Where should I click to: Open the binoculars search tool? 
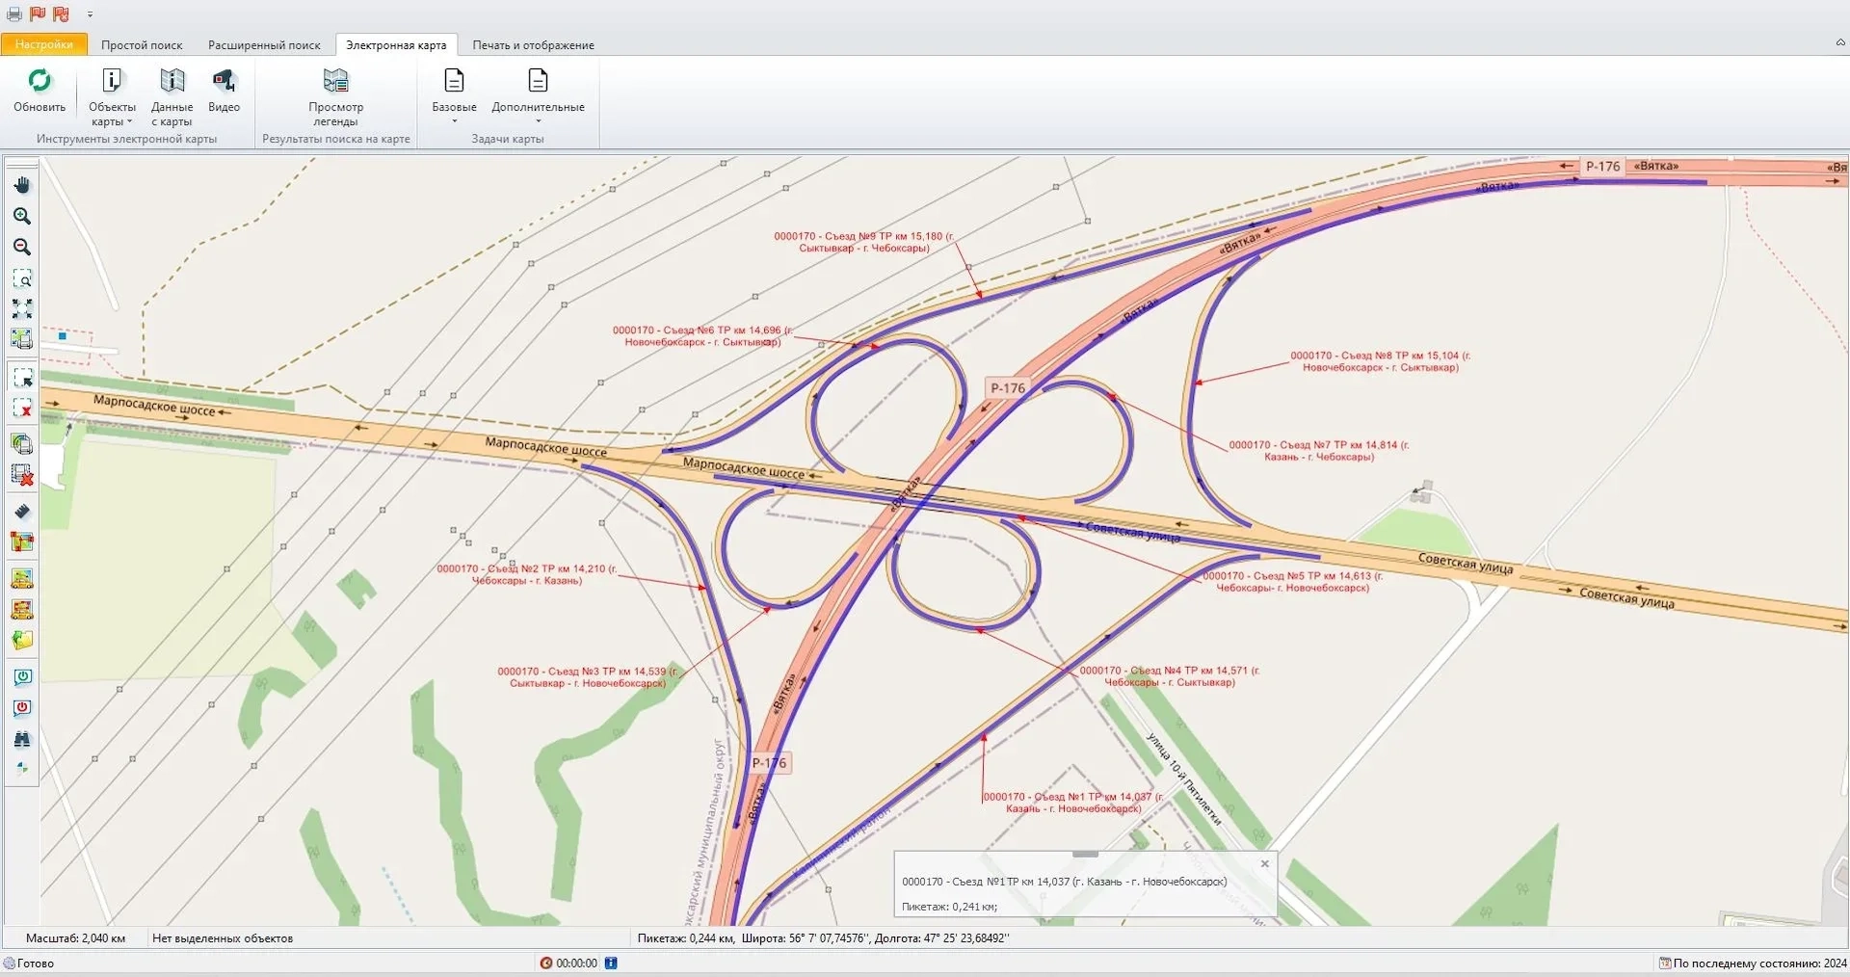22,739
